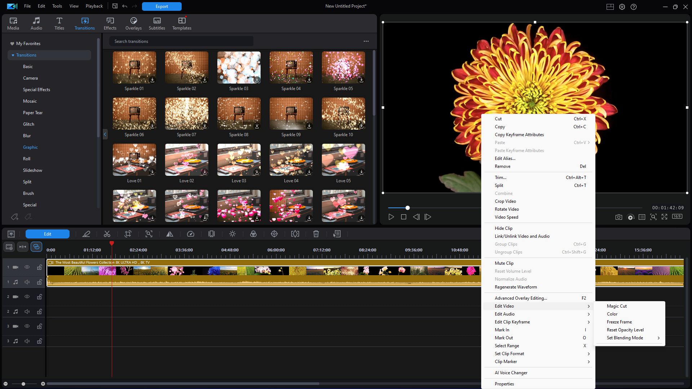Viewport: 692px width, 389px height.
Task: Click the Export button
Action: [162, 6]
